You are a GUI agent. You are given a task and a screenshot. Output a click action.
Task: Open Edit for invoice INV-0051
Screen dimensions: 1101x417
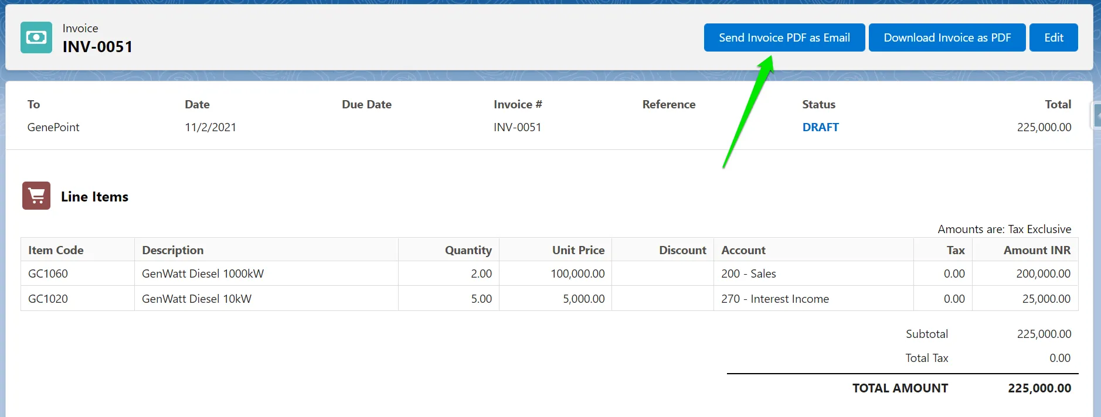pyautogui.click(x=1054, y=37)
